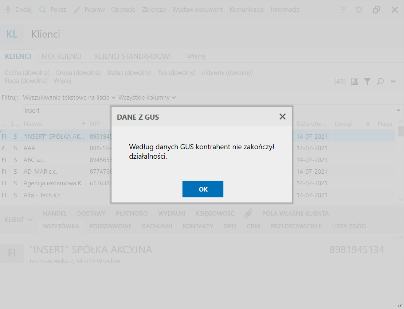Open settings gear icon
This screenshot has height=309, width=404.
click(x=359, y=10)
